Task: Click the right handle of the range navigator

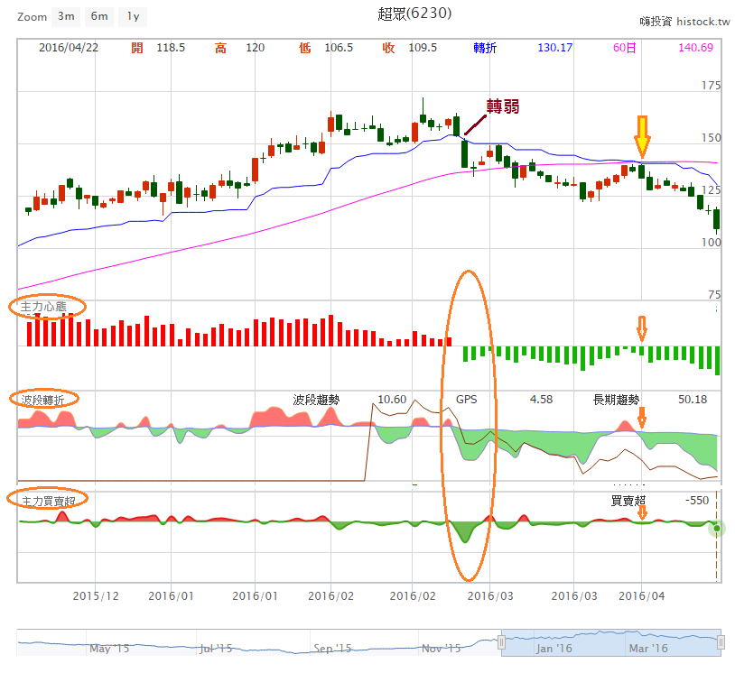Action: tap(721, 641)
